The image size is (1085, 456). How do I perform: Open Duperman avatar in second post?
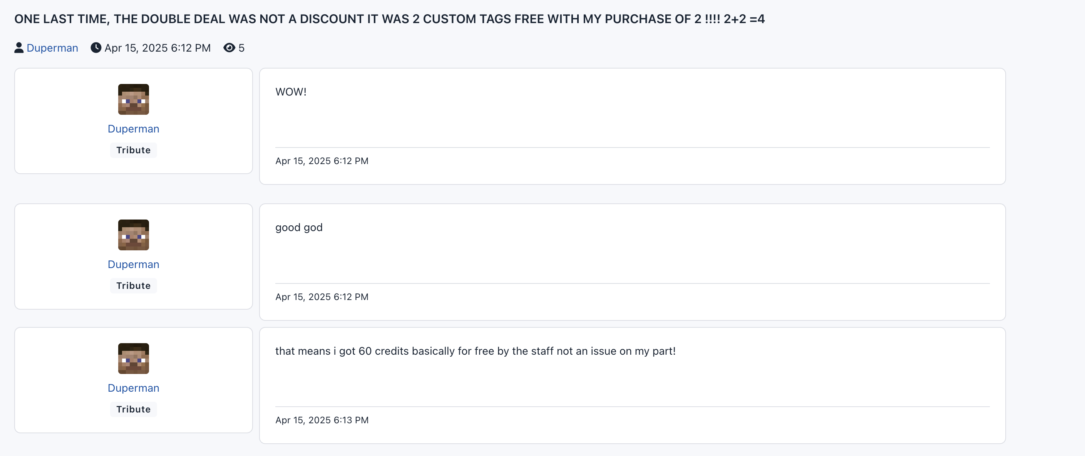pos(134,235)
